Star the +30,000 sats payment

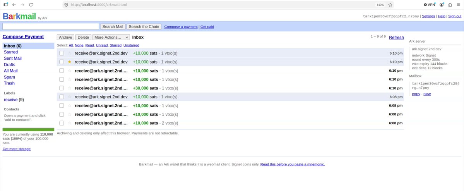click(x=70, y=88)
